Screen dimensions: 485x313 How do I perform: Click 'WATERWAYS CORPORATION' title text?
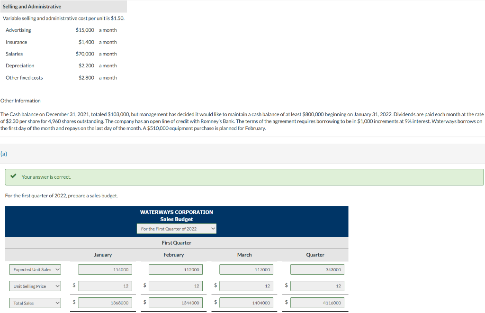(x=177, y=212)
